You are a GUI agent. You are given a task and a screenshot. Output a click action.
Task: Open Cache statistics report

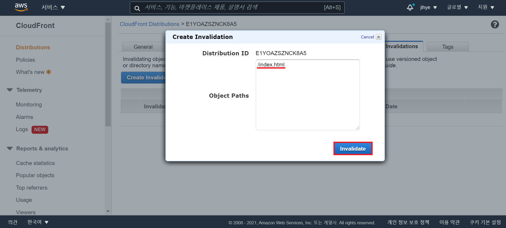point(35,163)
